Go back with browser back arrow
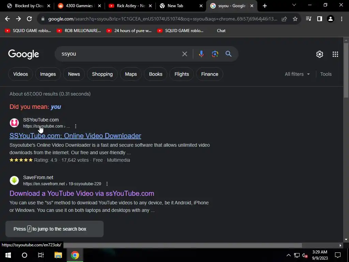Screen dimensions: 349x262 [7, 19]
